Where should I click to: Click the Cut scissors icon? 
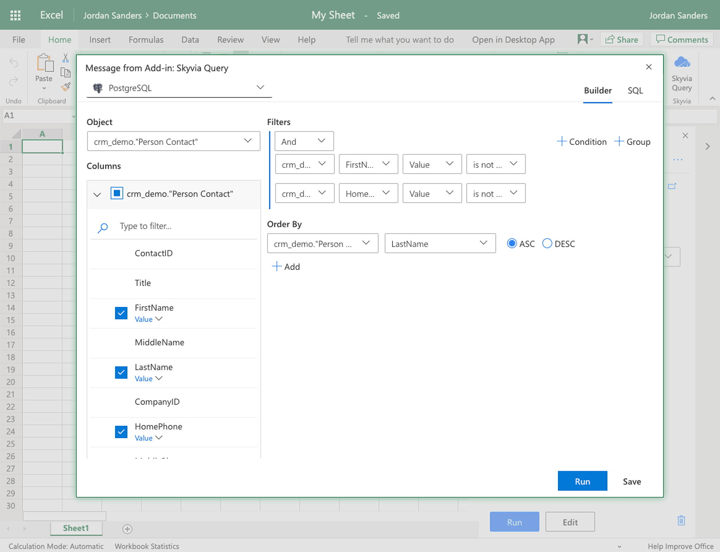click(66, 58)
